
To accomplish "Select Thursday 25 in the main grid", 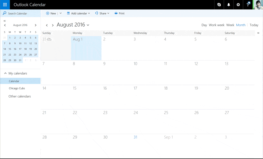I will (178, 121).
